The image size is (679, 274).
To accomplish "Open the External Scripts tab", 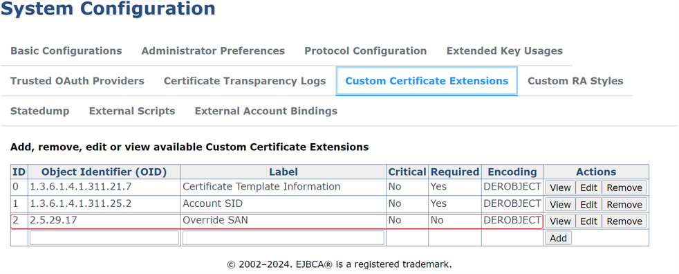I will [132, 111].
